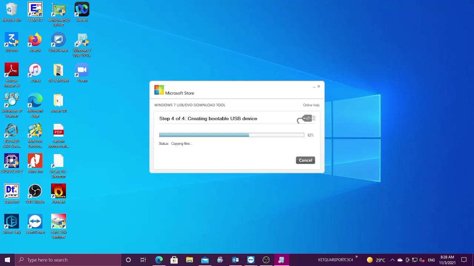
Task: Select the Firefox desktop icon
Action: coord(35,42)
